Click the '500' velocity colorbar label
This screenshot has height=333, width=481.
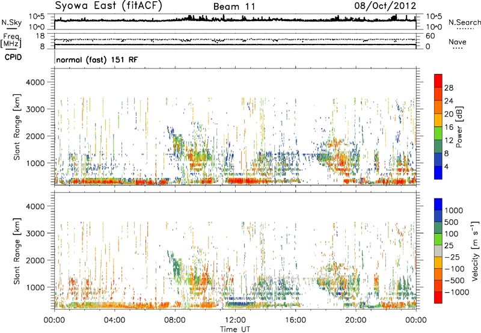tap(452, 222)
